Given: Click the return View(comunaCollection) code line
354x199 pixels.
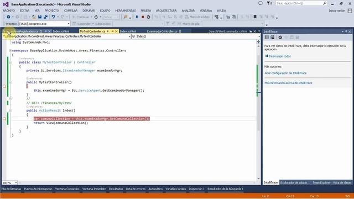Looking at the screenshot, I should pos(61,123).
